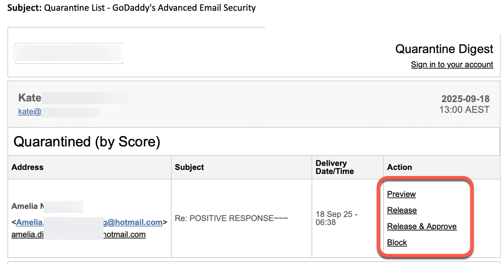The height and width of the screenshot is (264, 504).
Task: Click the sender name Amelia
Action: click(25, 206)
